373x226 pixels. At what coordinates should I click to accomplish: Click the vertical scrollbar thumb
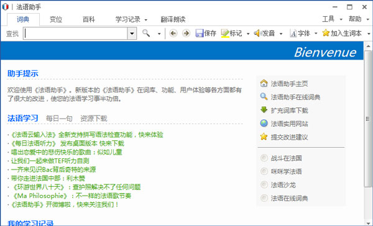coord(368,119)
